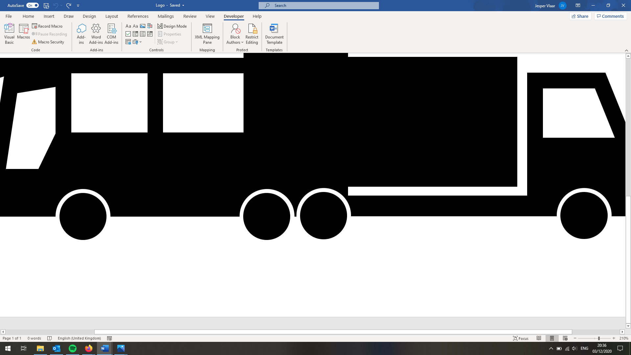The image size is (631, 355).
Task: Open Customize Quick Access Toolbar dropdown
Action: [x=78, y=5]
